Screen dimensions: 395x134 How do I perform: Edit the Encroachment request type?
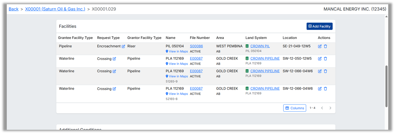pyautogui.click(x=123, y=46)
